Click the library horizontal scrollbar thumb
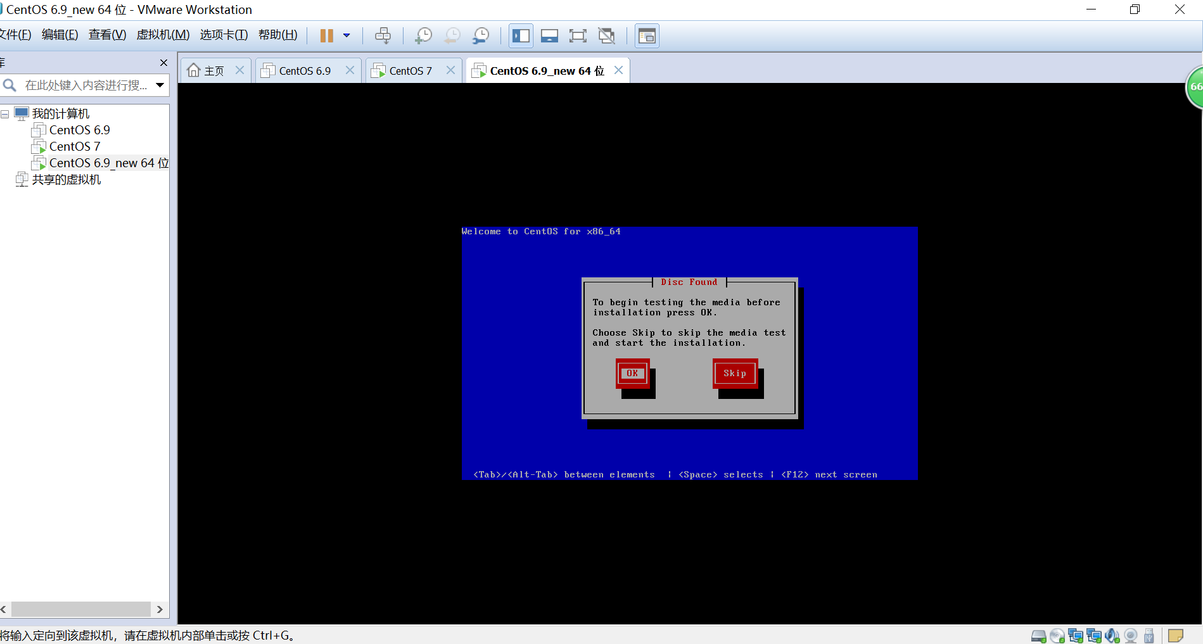The width and height of the screenshot is (1203, 644). click(80, 609)
